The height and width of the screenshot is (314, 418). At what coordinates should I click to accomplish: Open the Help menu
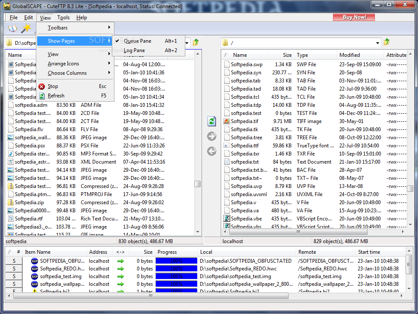pos(82,18)
